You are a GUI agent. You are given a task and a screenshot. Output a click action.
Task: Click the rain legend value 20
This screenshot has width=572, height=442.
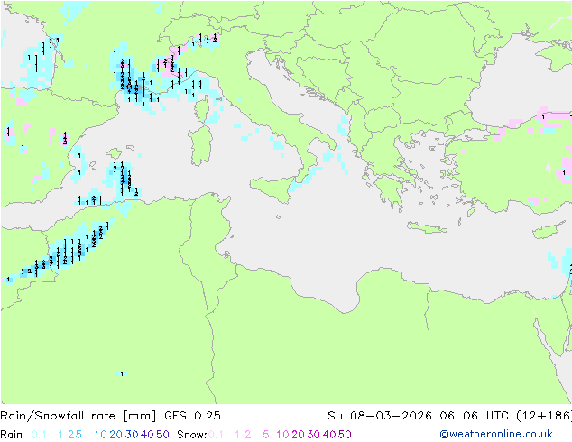click(x=115, y=435)
